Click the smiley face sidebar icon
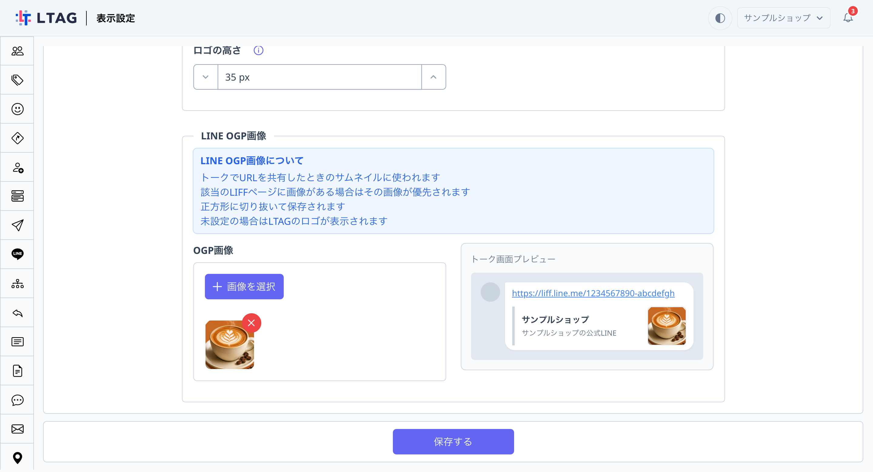Viewport: 873px width, 472px height. [x=17, y=109]
